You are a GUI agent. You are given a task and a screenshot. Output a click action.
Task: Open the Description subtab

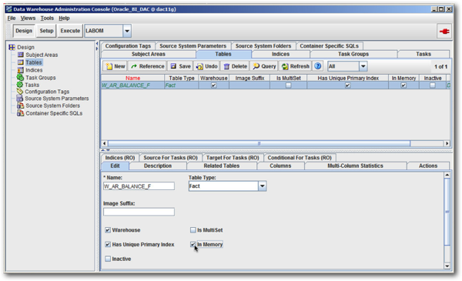(158, 166)
